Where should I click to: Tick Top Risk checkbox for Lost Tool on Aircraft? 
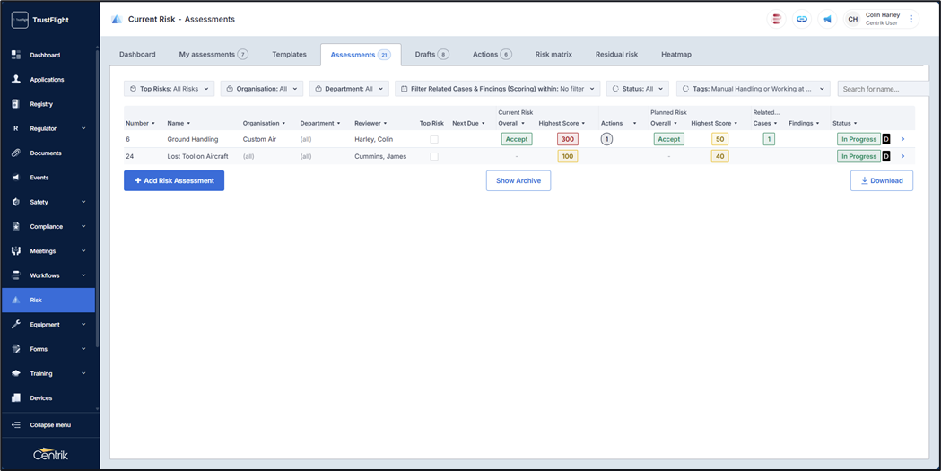click(434, 157)
